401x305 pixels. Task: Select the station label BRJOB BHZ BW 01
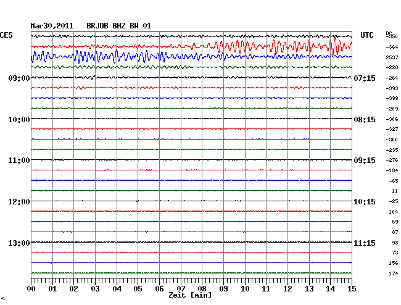(x=119, y=26)
